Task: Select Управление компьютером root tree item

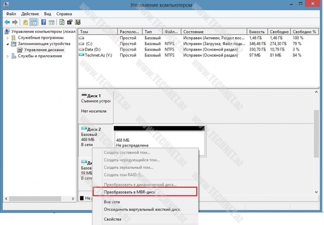Action: (43, 32)
